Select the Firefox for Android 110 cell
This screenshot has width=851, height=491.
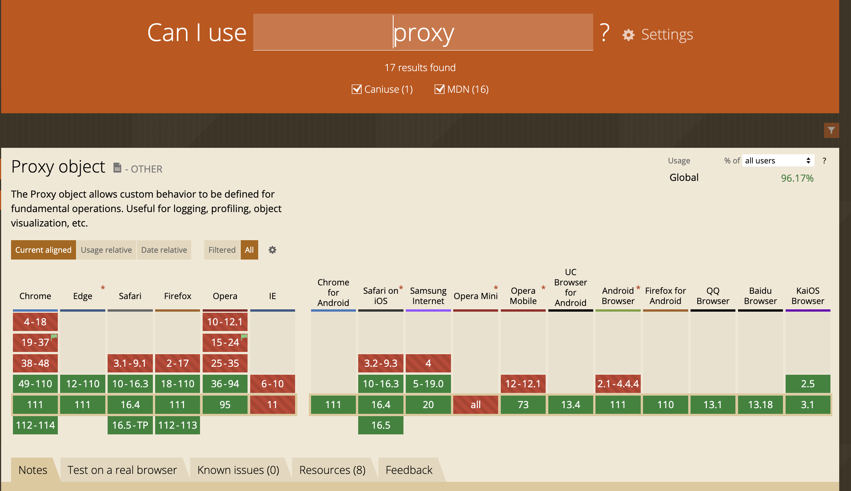(x=665, y=405)
